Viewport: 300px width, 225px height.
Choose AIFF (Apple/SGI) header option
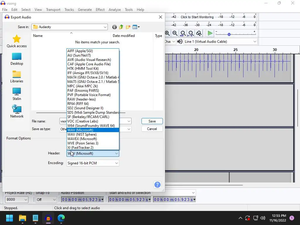pyautogui.click(x=93, y=51)
